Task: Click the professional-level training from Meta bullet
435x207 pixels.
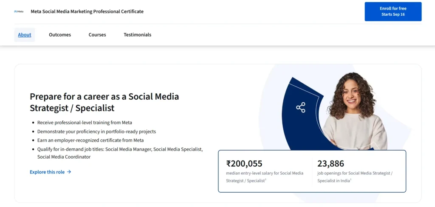Action: tap(85, 123)
